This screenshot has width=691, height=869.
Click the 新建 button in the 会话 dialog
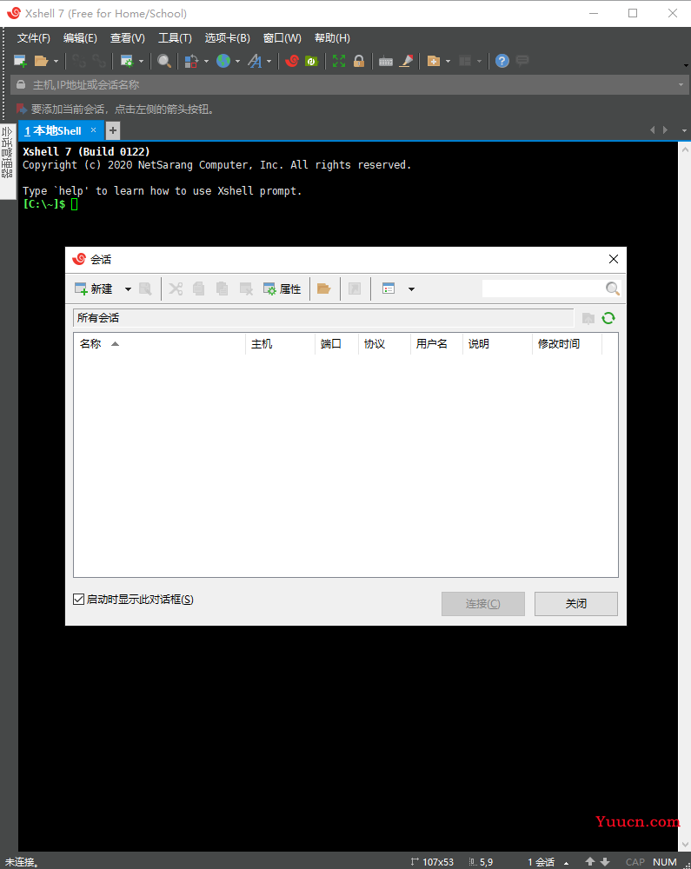tap(94, 289)
